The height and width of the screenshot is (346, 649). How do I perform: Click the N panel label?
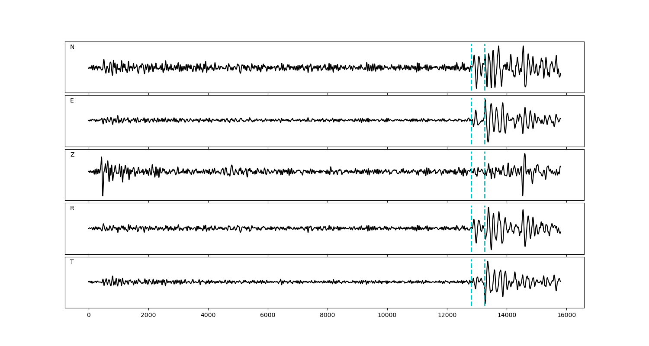[72, 47]
